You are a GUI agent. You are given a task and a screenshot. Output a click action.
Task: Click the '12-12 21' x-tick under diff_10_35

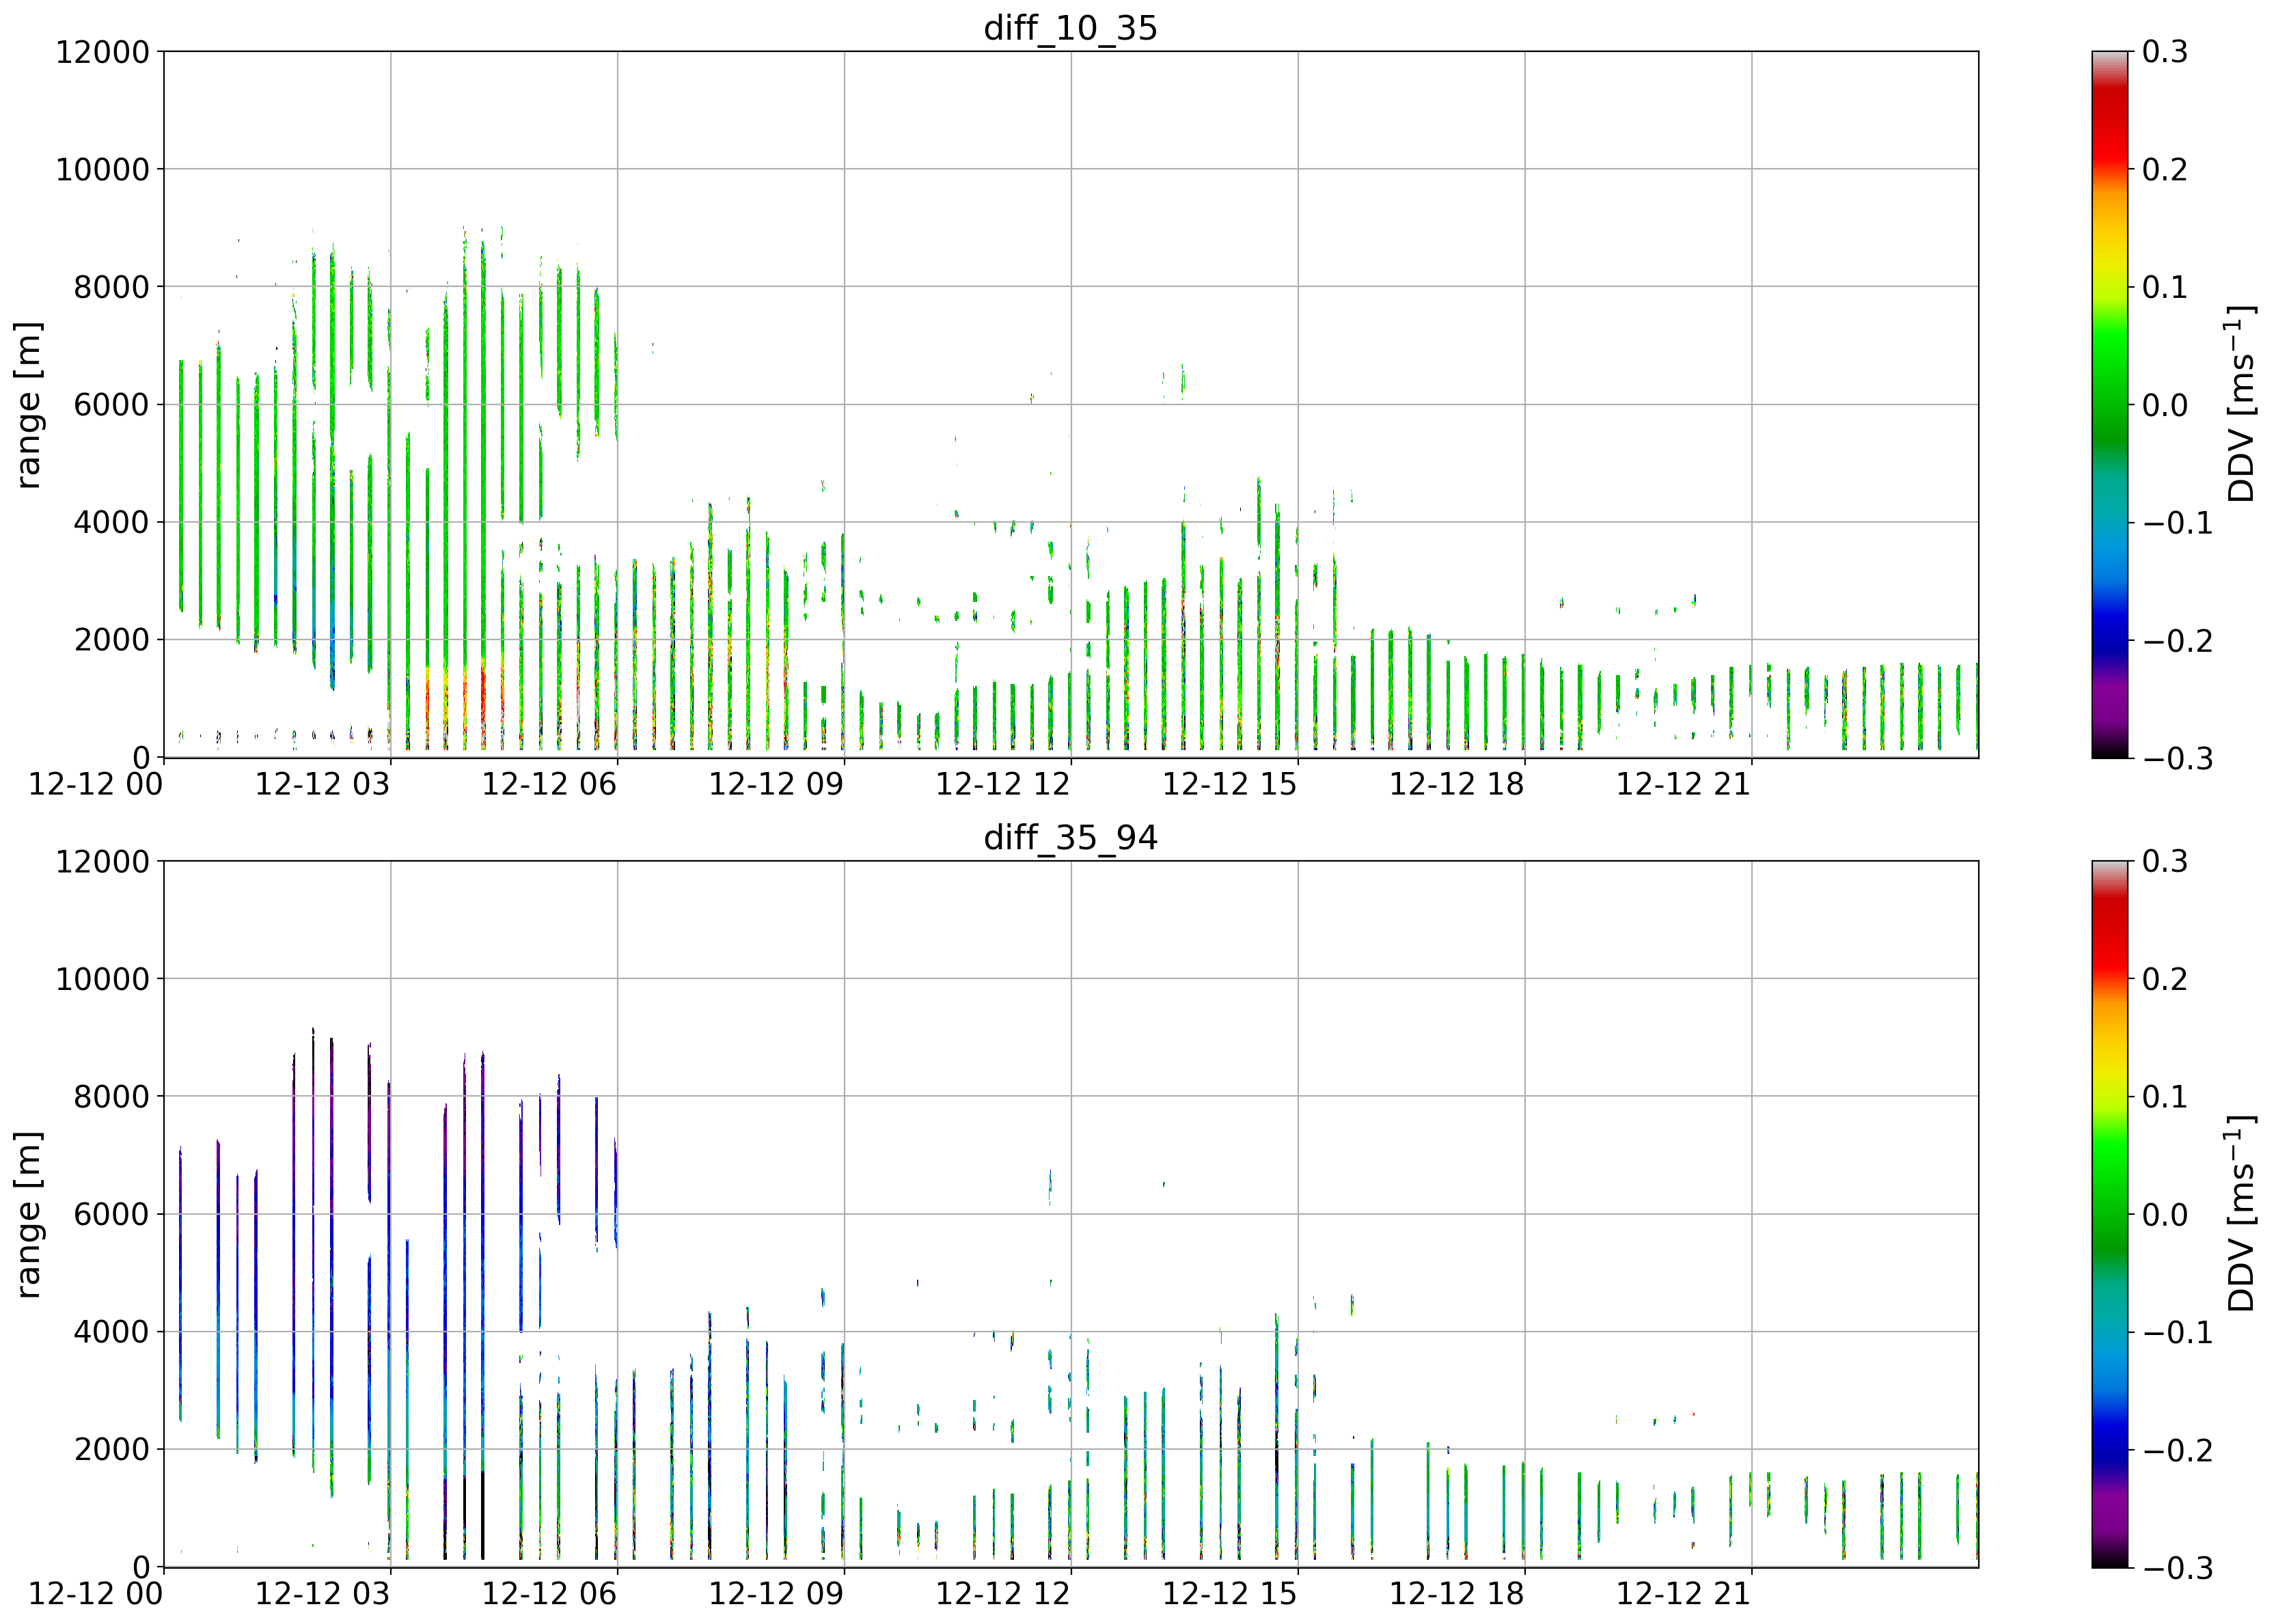[x=1684, y=785]
